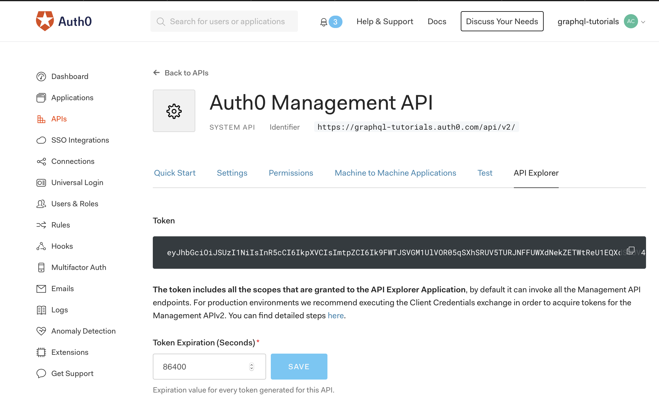The image size is (659, 399).
Task: Increment the Token Expiration value
Action: 251,365
